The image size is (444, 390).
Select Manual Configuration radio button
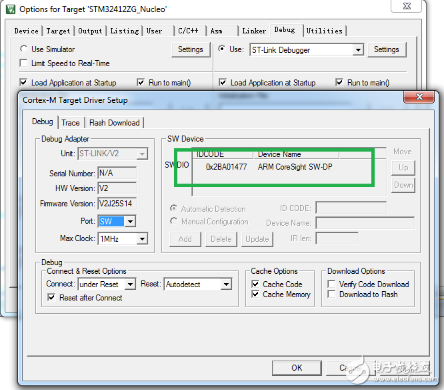(x=173, y=221)
